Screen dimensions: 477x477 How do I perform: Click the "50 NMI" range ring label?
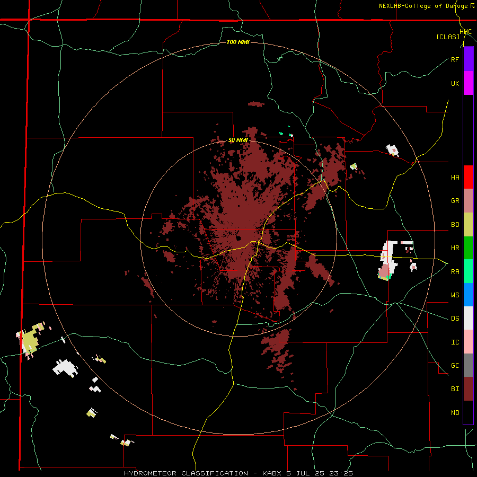[x=238, y=140]
